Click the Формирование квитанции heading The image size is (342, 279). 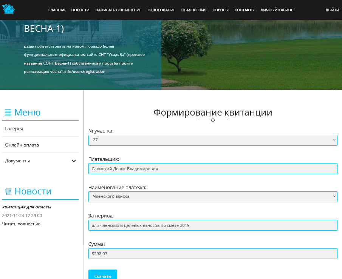coord(213,113)
